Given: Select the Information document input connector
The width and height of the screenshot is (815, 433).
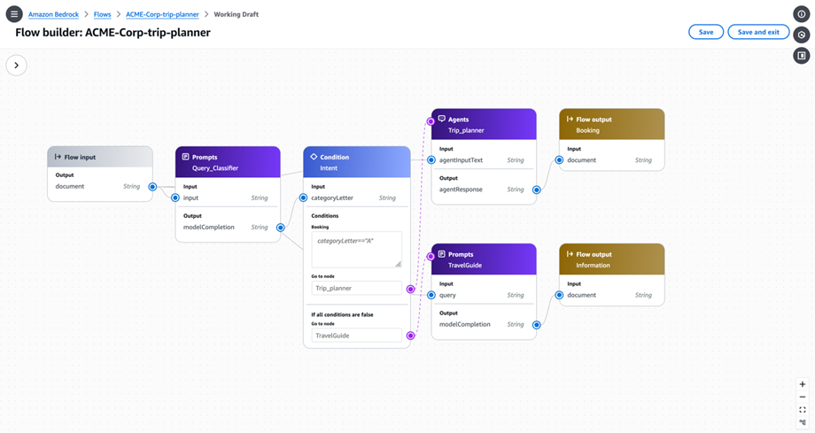Looking at the screenshot, I should [559, 295].
